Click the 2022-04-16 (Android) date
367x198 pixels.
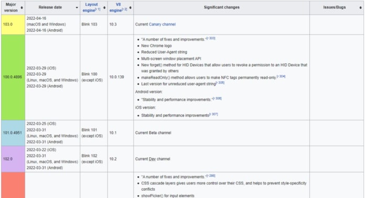point(45,30)
